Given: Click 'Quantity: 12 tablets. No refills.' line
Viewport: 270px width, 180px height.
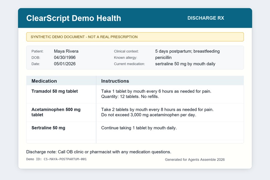Looking at the screenshot, I should pos(130,97).
